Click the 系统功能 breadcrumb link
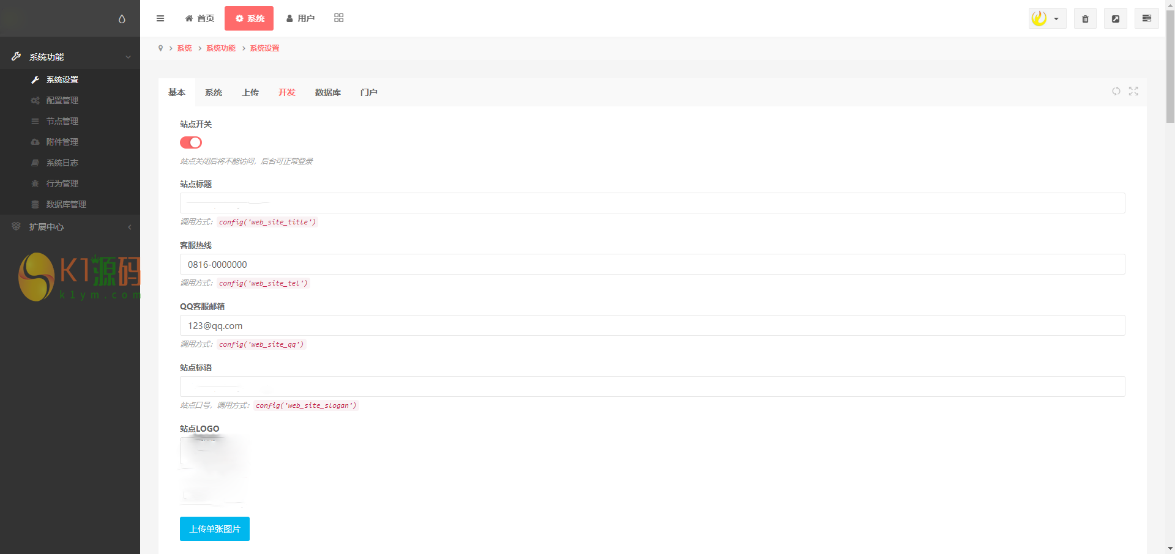1175x554 pixels. (x=220, y=48)
